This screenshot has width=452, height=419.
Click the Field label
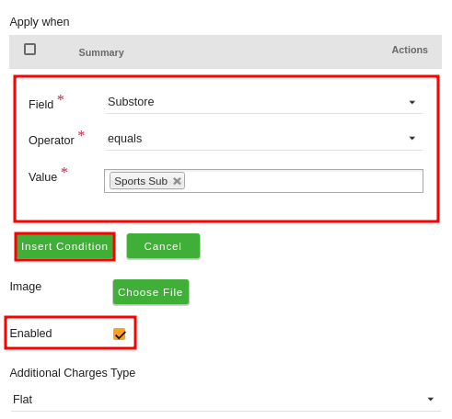point(41,105)
